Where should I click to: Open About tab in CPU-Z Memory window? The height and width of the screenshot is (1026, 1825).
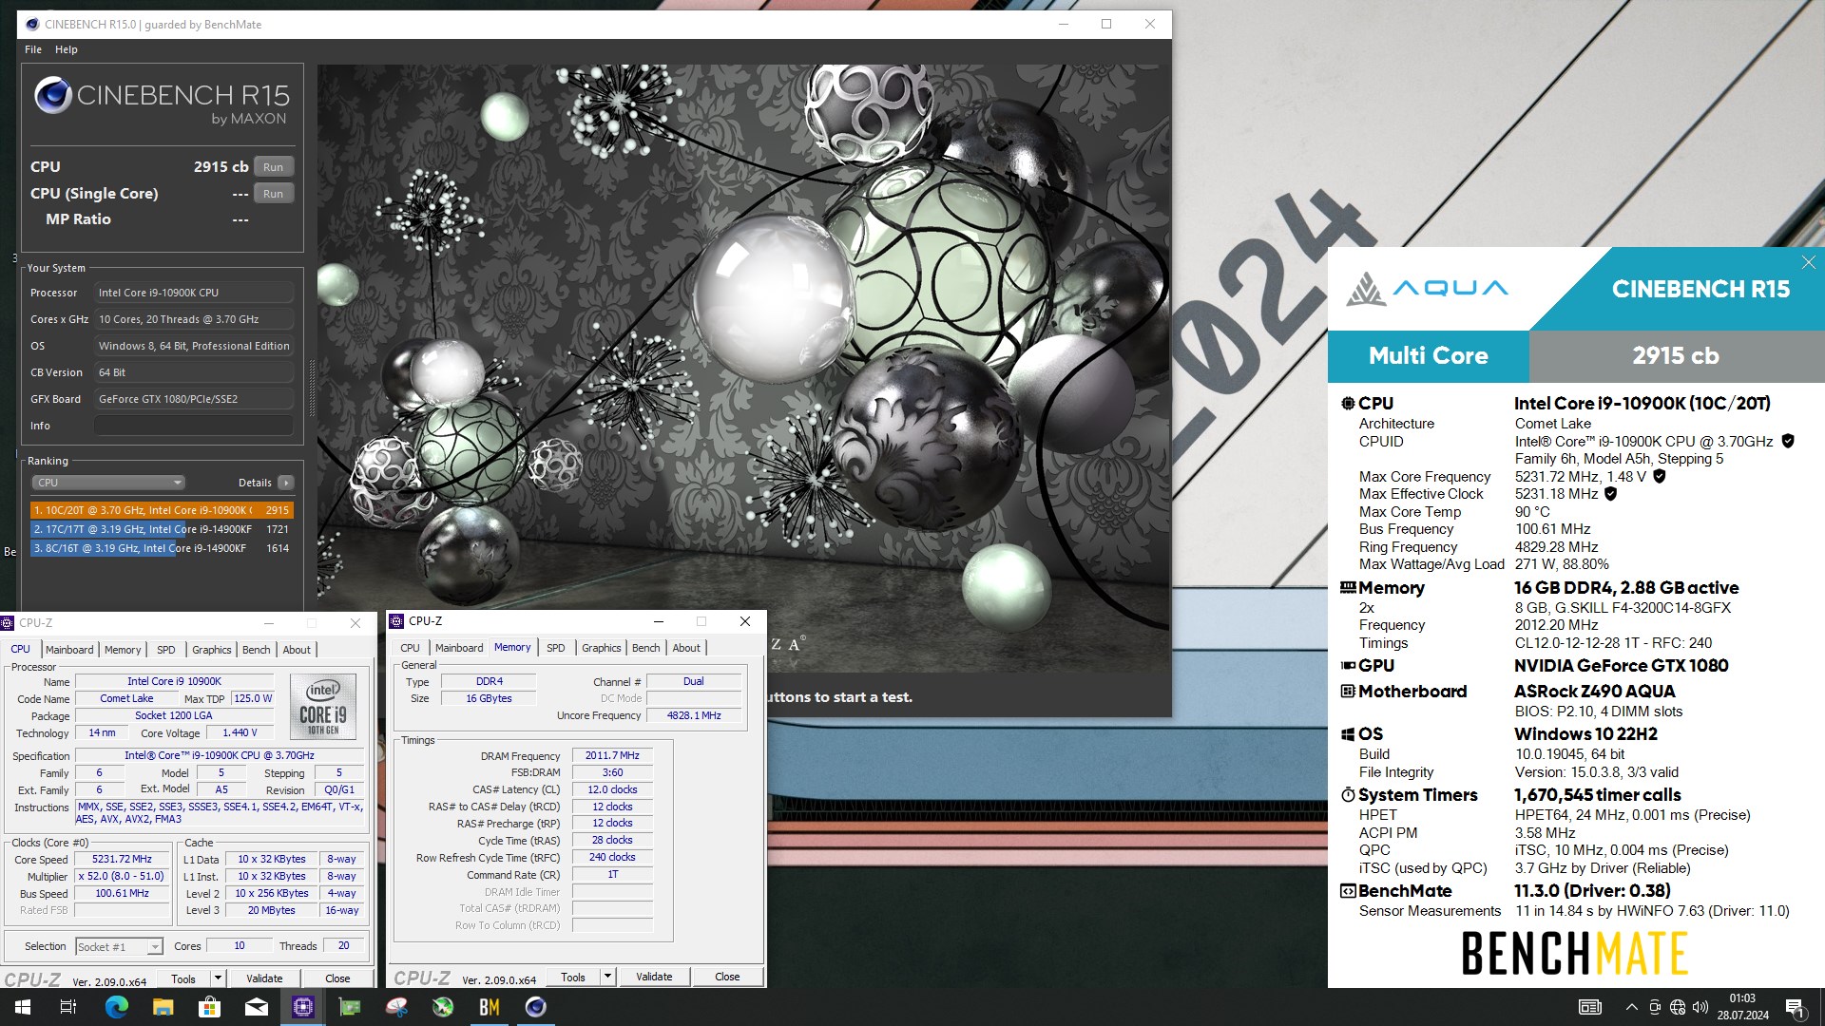686,648
